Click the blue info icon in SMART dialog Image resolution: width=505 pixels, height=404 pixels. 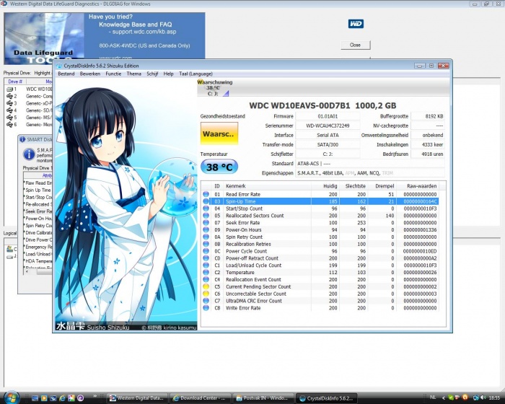(29, 154)
